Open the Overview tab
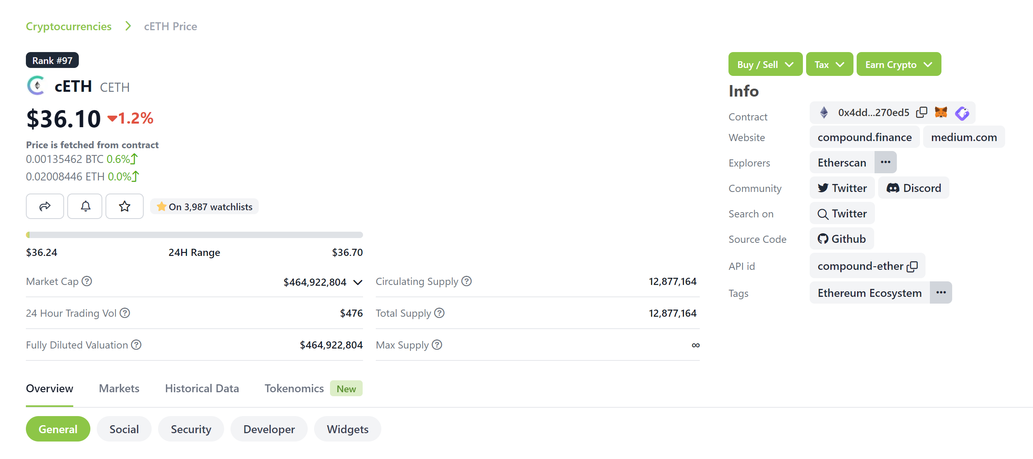 [x=50, y=388]
